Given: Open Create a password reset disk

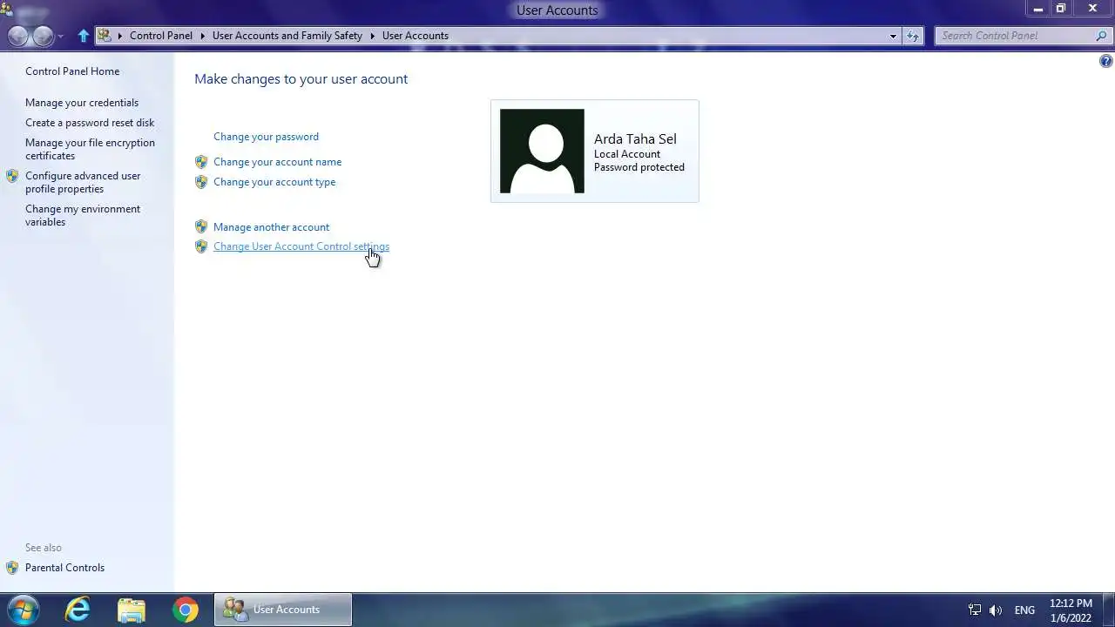Looking at the screenshot, I should coord(90,123).
